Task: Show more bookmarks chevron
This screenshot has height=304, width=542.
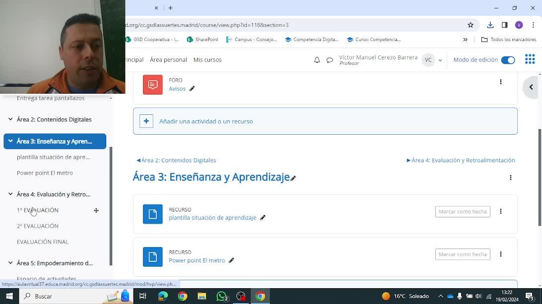Action: point(465,40)
